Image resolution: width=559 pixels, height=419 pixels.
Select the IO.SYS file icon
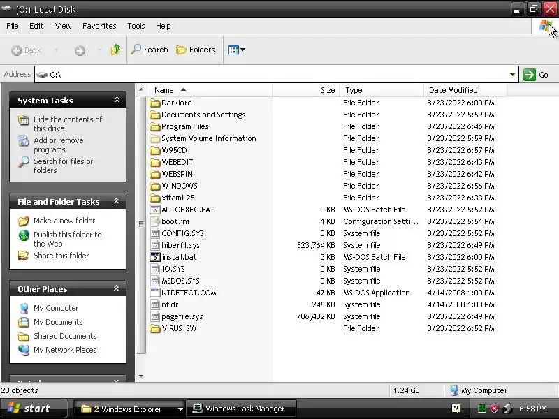(x=154, y=269)
